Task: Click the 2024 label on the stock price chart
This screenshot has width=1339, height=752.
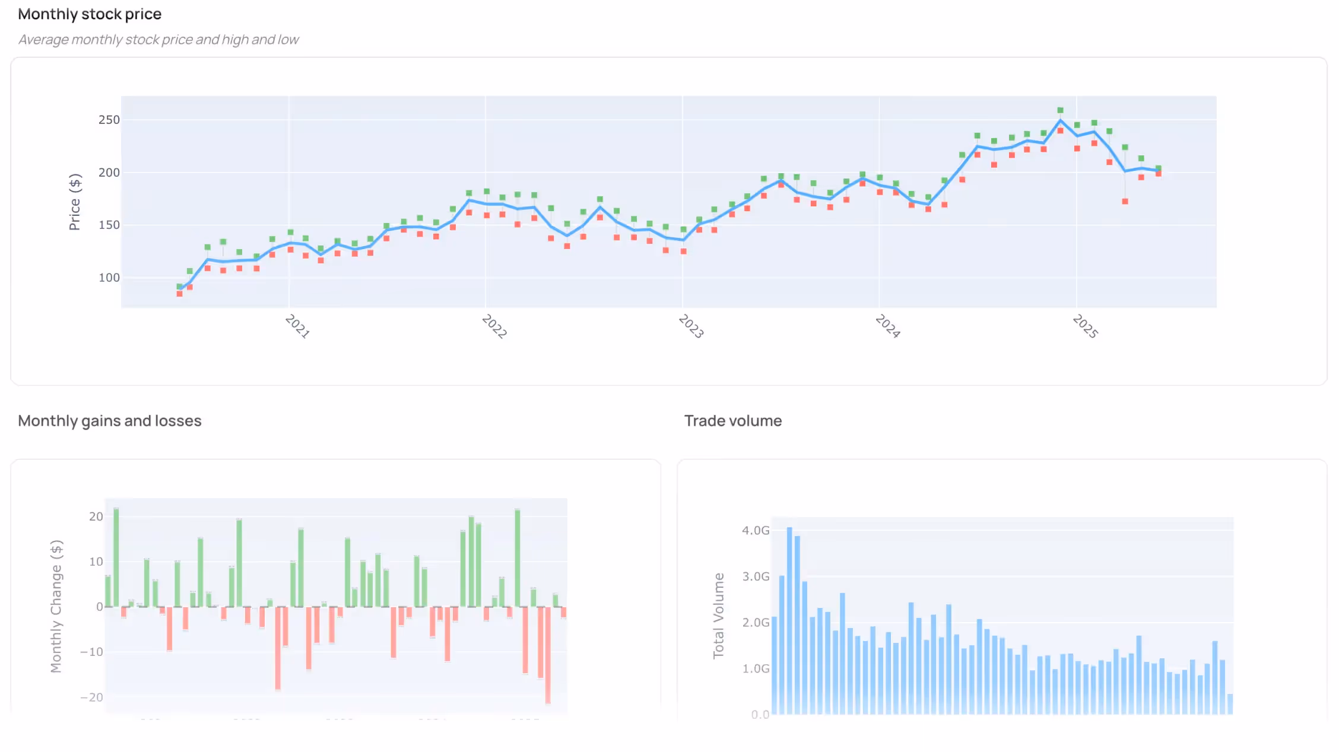Action: coord(888,326)
